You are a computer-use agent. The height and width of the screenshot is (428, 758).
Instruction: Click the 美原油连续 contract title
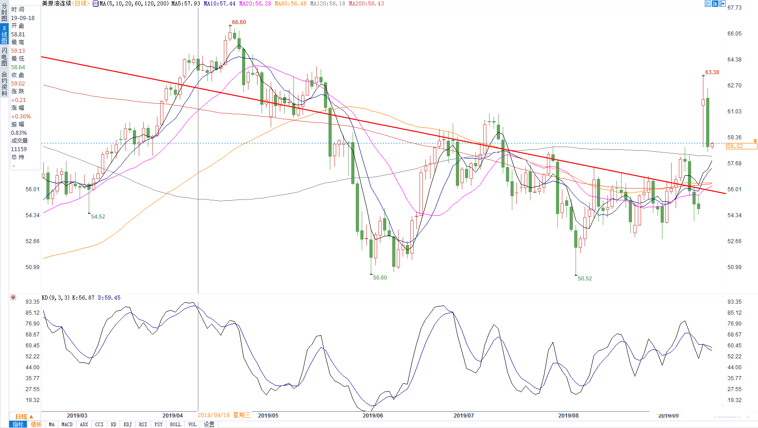(x=57, y=4)
